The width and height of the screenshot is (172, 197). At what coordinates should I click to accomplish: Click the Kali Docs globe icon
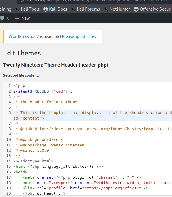(x=46, y=9)
